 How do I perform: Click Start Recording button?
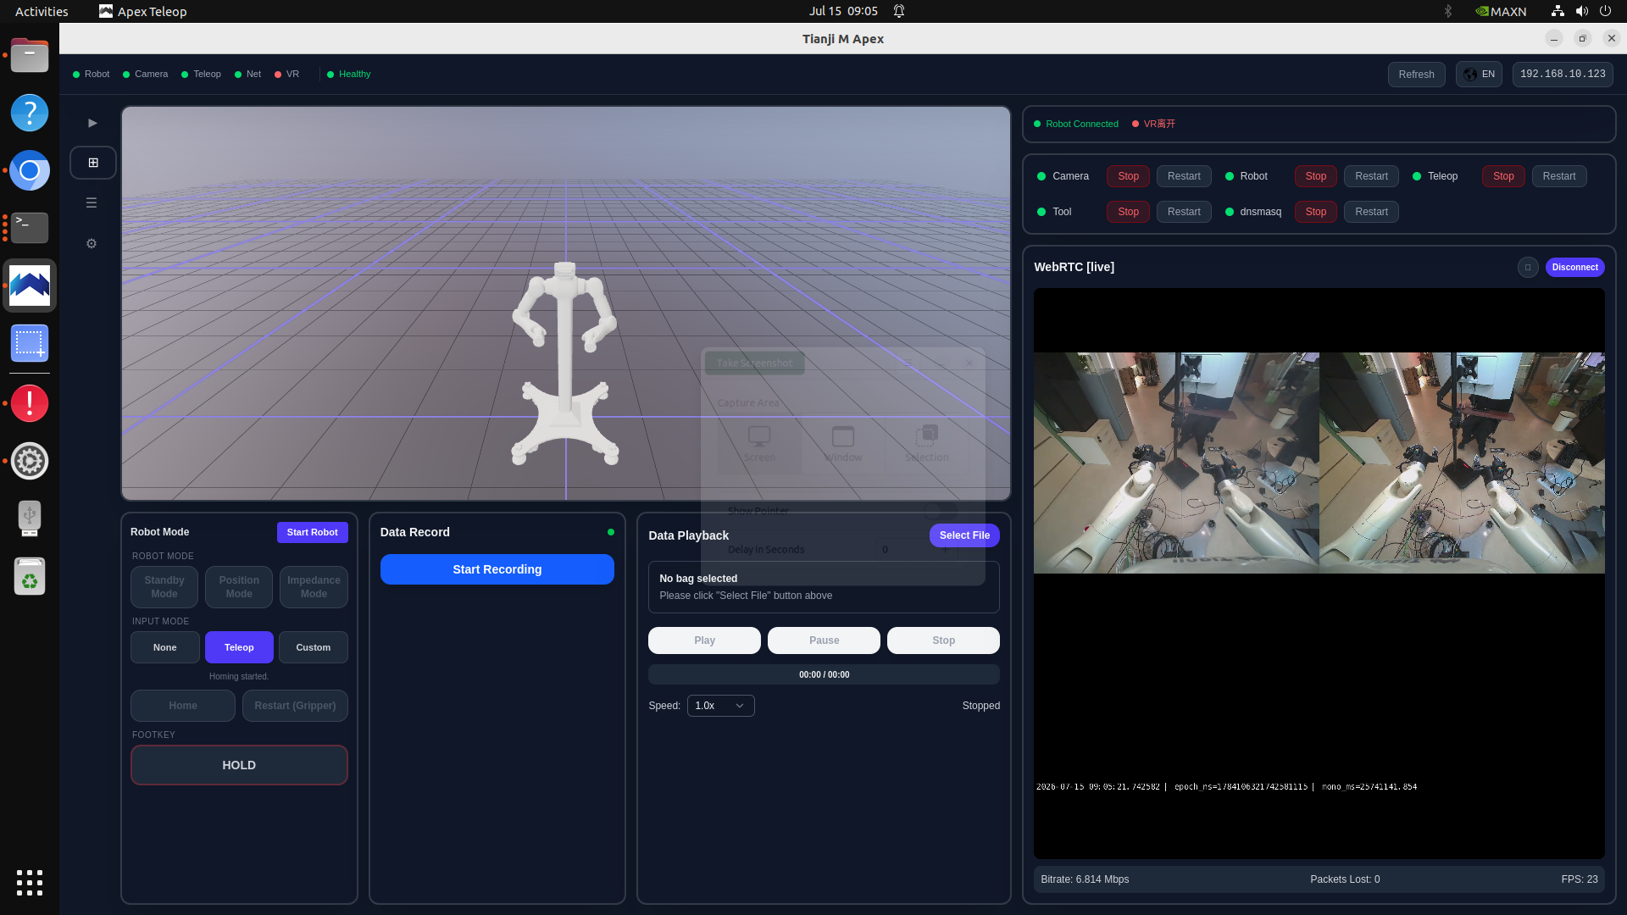497,569
